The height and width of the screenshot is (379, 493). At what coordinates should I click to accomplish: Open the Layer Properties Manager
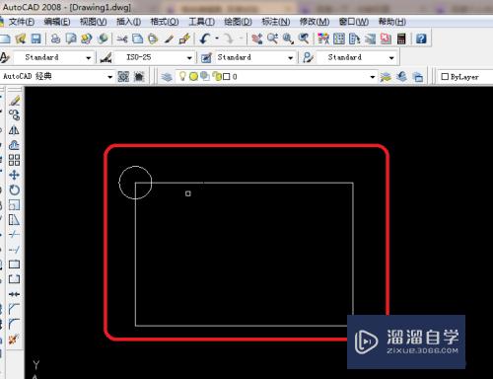[x=167, y=77]
